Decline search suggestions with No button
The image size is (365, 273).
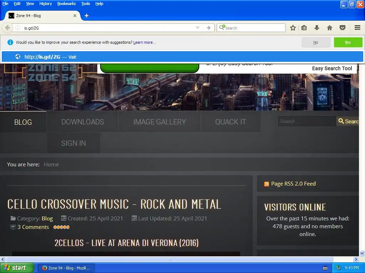316,42
